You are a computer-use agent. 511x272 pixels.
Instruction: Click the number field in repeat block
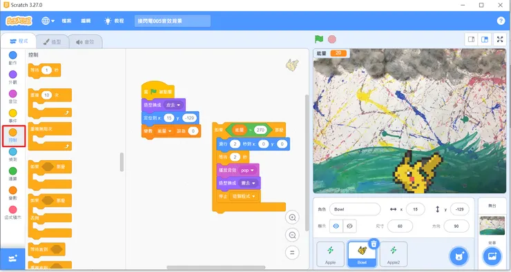(46, 95)
